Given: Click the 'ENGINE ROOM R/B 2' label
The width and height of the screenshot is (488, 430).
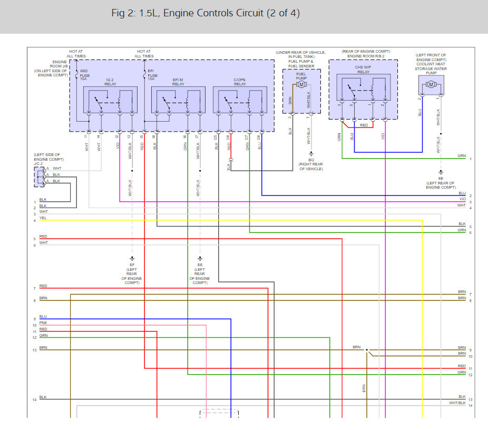Looking at the screenshot, I should [366, 56].
